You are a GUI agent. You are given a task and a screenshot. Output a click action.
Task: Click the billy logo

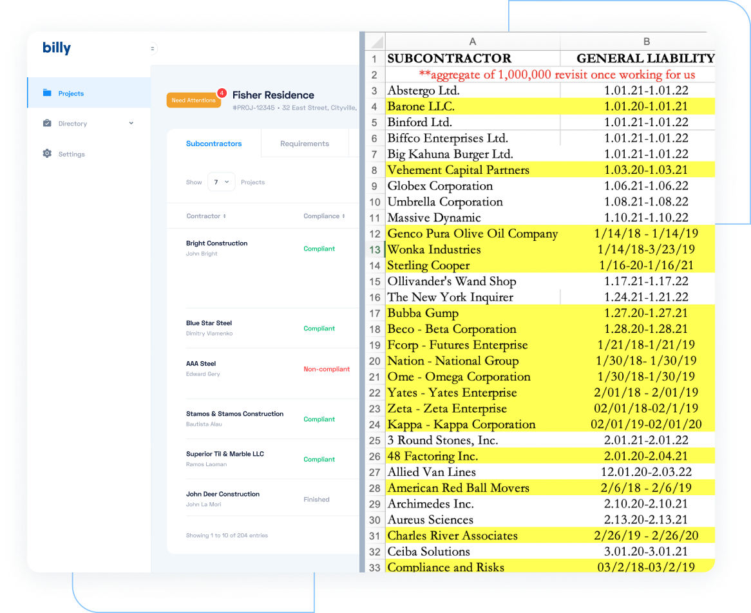[57, 48]
